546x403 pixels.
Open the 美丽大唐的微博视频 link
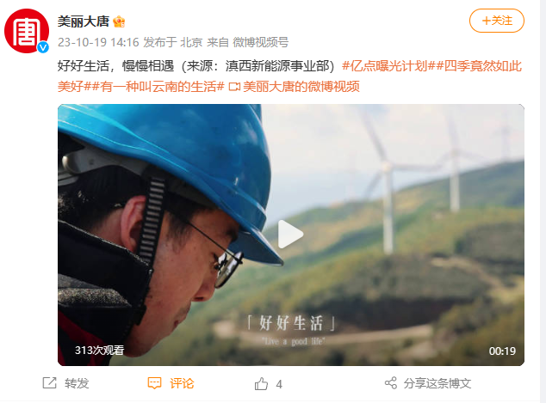301,87
